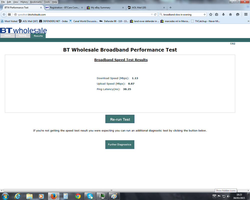Screen dimensions: 250x200
Task: Click the horizontal scrollbar thumb
Action: click(111, 190)
